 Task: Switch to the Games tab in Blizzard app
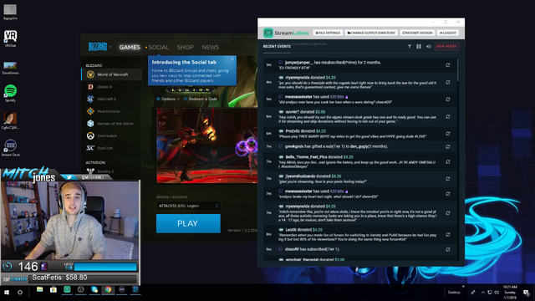[130, 48]
